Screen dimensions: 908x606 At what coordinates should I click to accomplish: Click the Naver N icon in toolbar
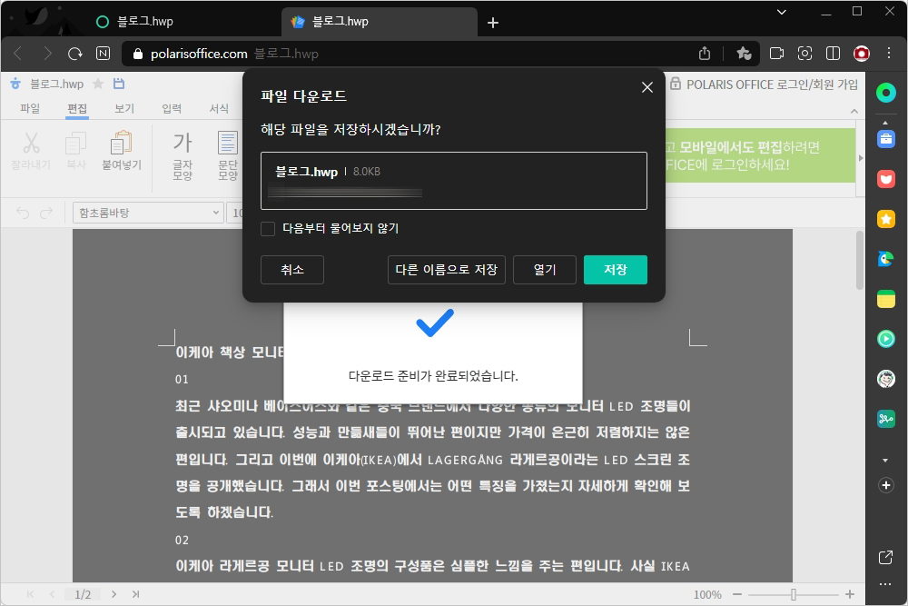[x=104, y=54]
